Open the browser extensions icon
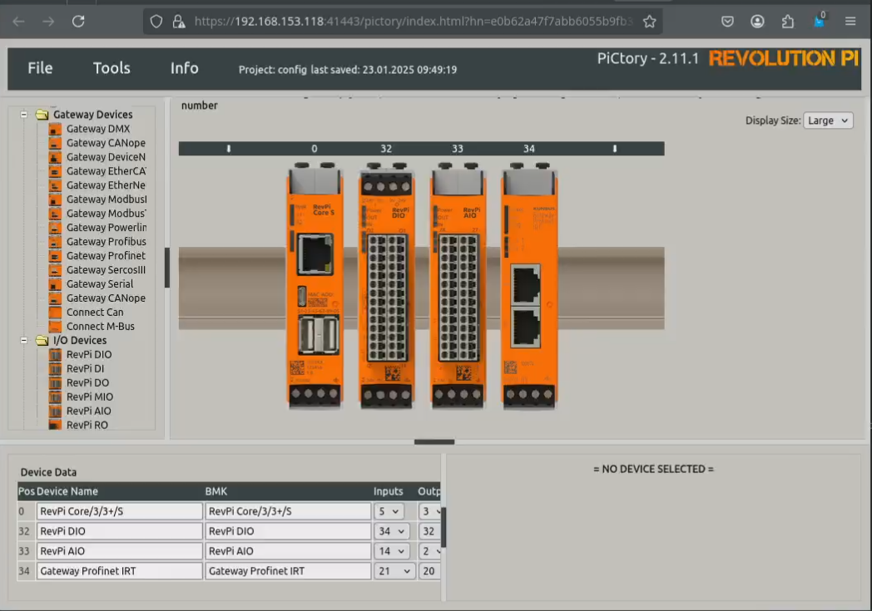The height and width of the screenshot is (611, 872). pos(787,22)
